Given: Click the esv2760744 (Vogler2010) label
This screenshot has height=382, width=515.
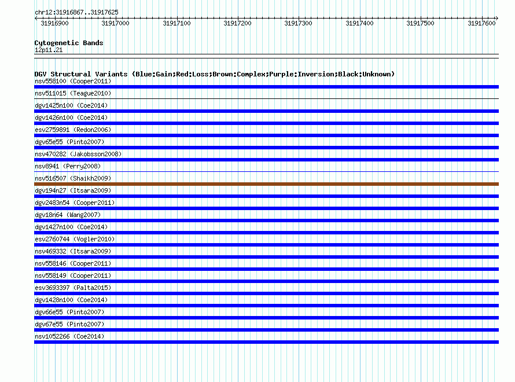Looking at the screenshot, I should 75,239.
